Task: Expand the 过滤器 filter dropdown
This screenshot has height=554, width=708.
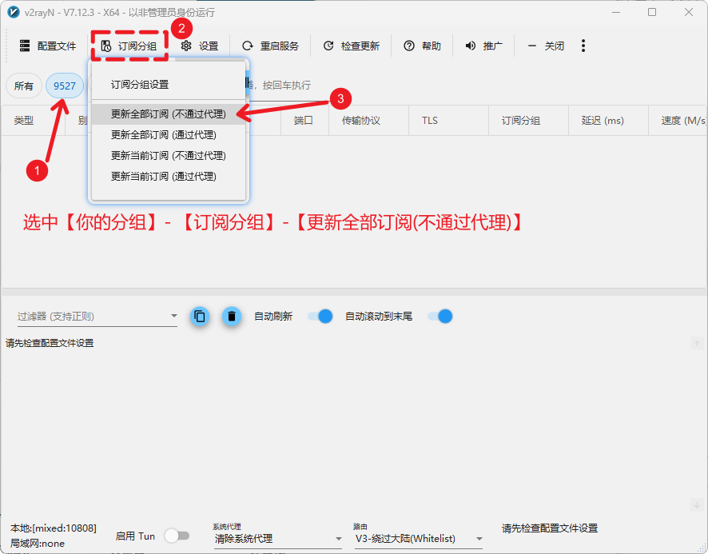Action: coord(174,316)
